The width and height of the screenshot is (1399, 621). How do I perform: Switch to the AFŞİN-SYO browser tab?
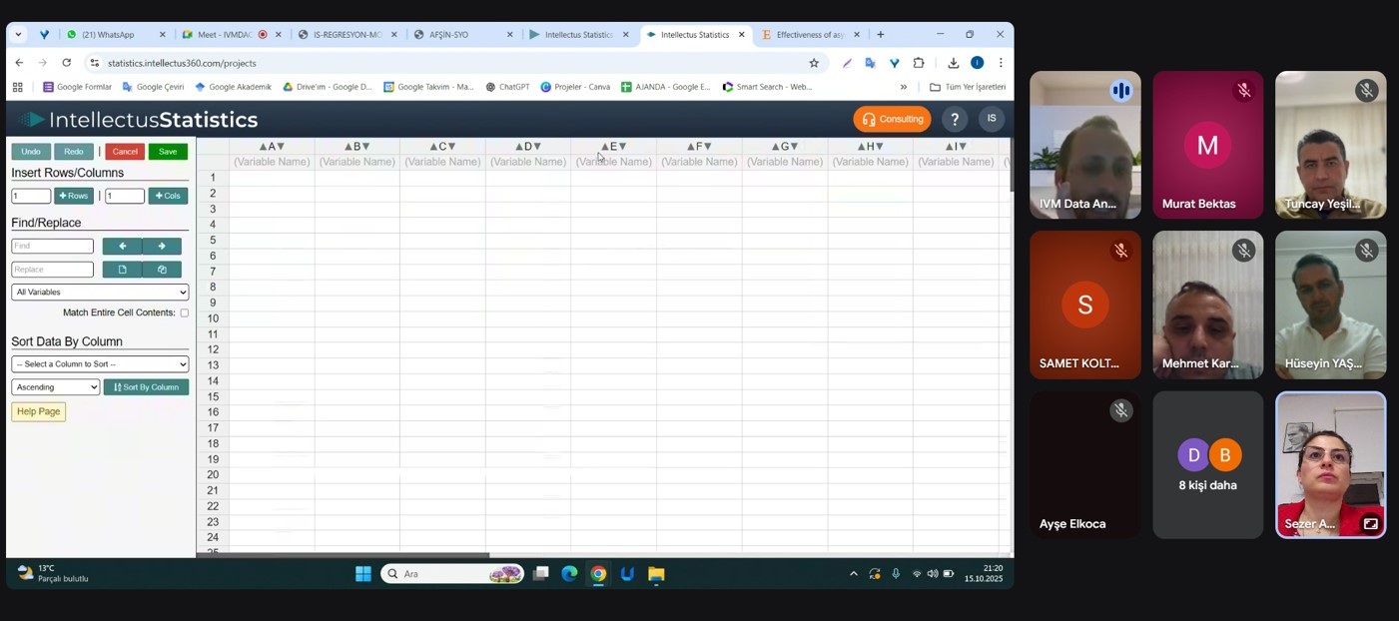[x=462, y=35]
